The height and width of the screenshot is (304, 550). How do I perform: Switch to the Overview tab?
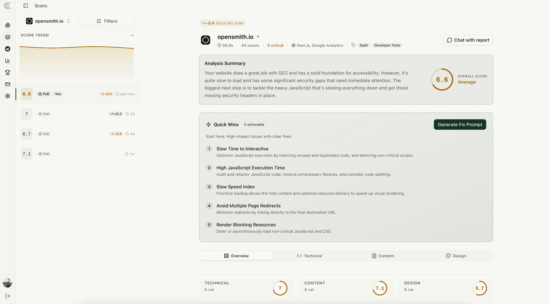click(x=236, y=256)
